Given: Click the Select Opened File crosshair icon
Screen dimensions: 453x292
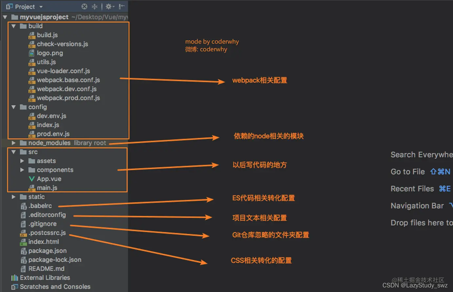Looking at the screenshot, I should (x=85, y=7).
